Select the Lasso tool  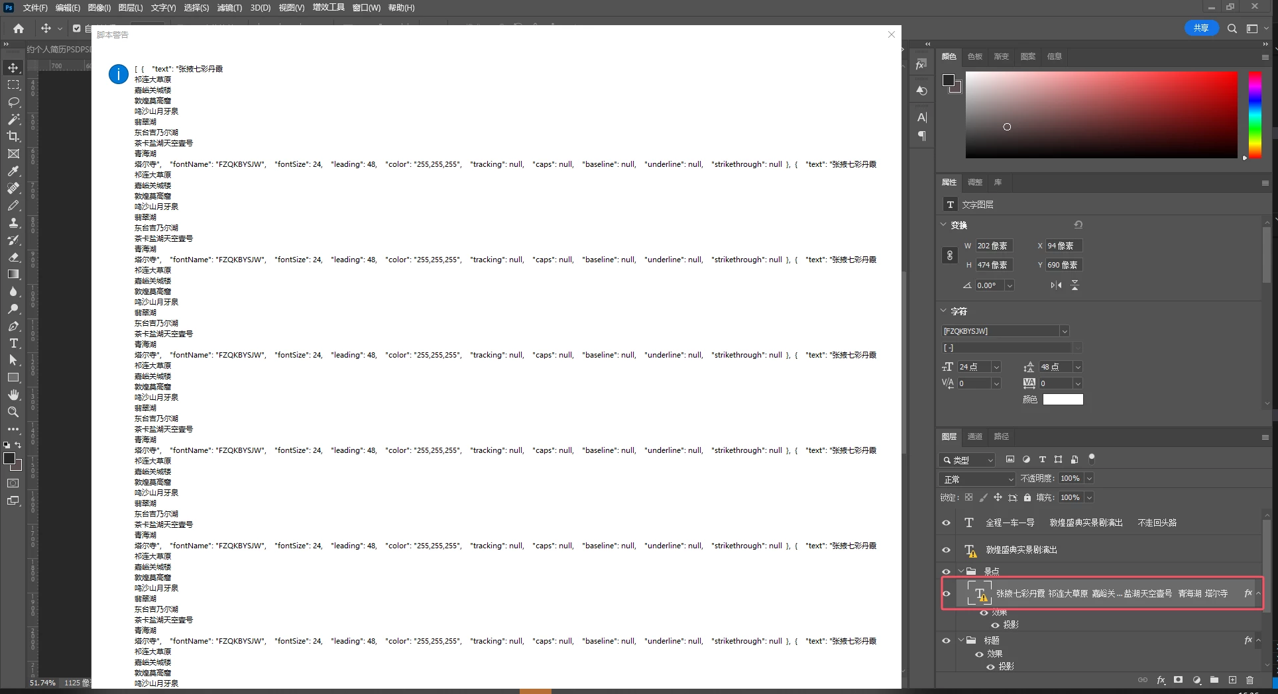click(13, 102)
